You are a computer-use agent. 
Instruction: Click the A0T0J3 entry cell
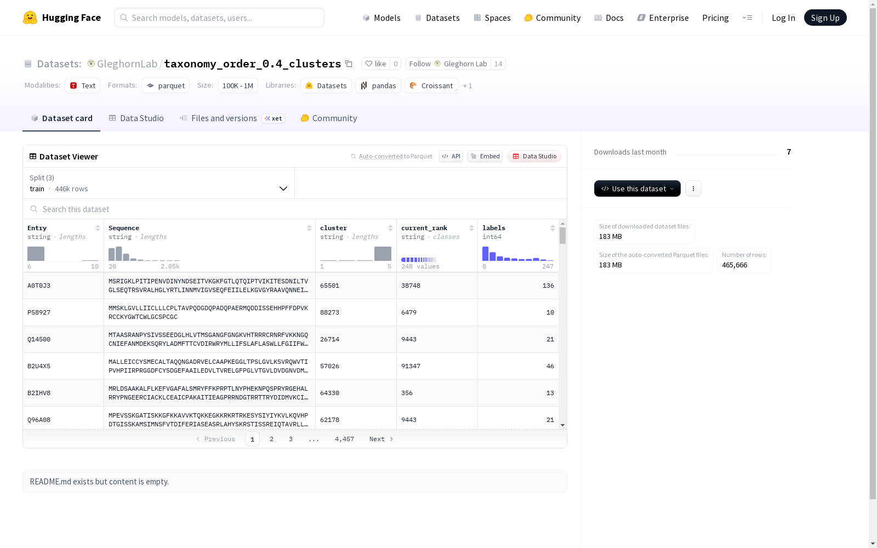pos(63,286)
